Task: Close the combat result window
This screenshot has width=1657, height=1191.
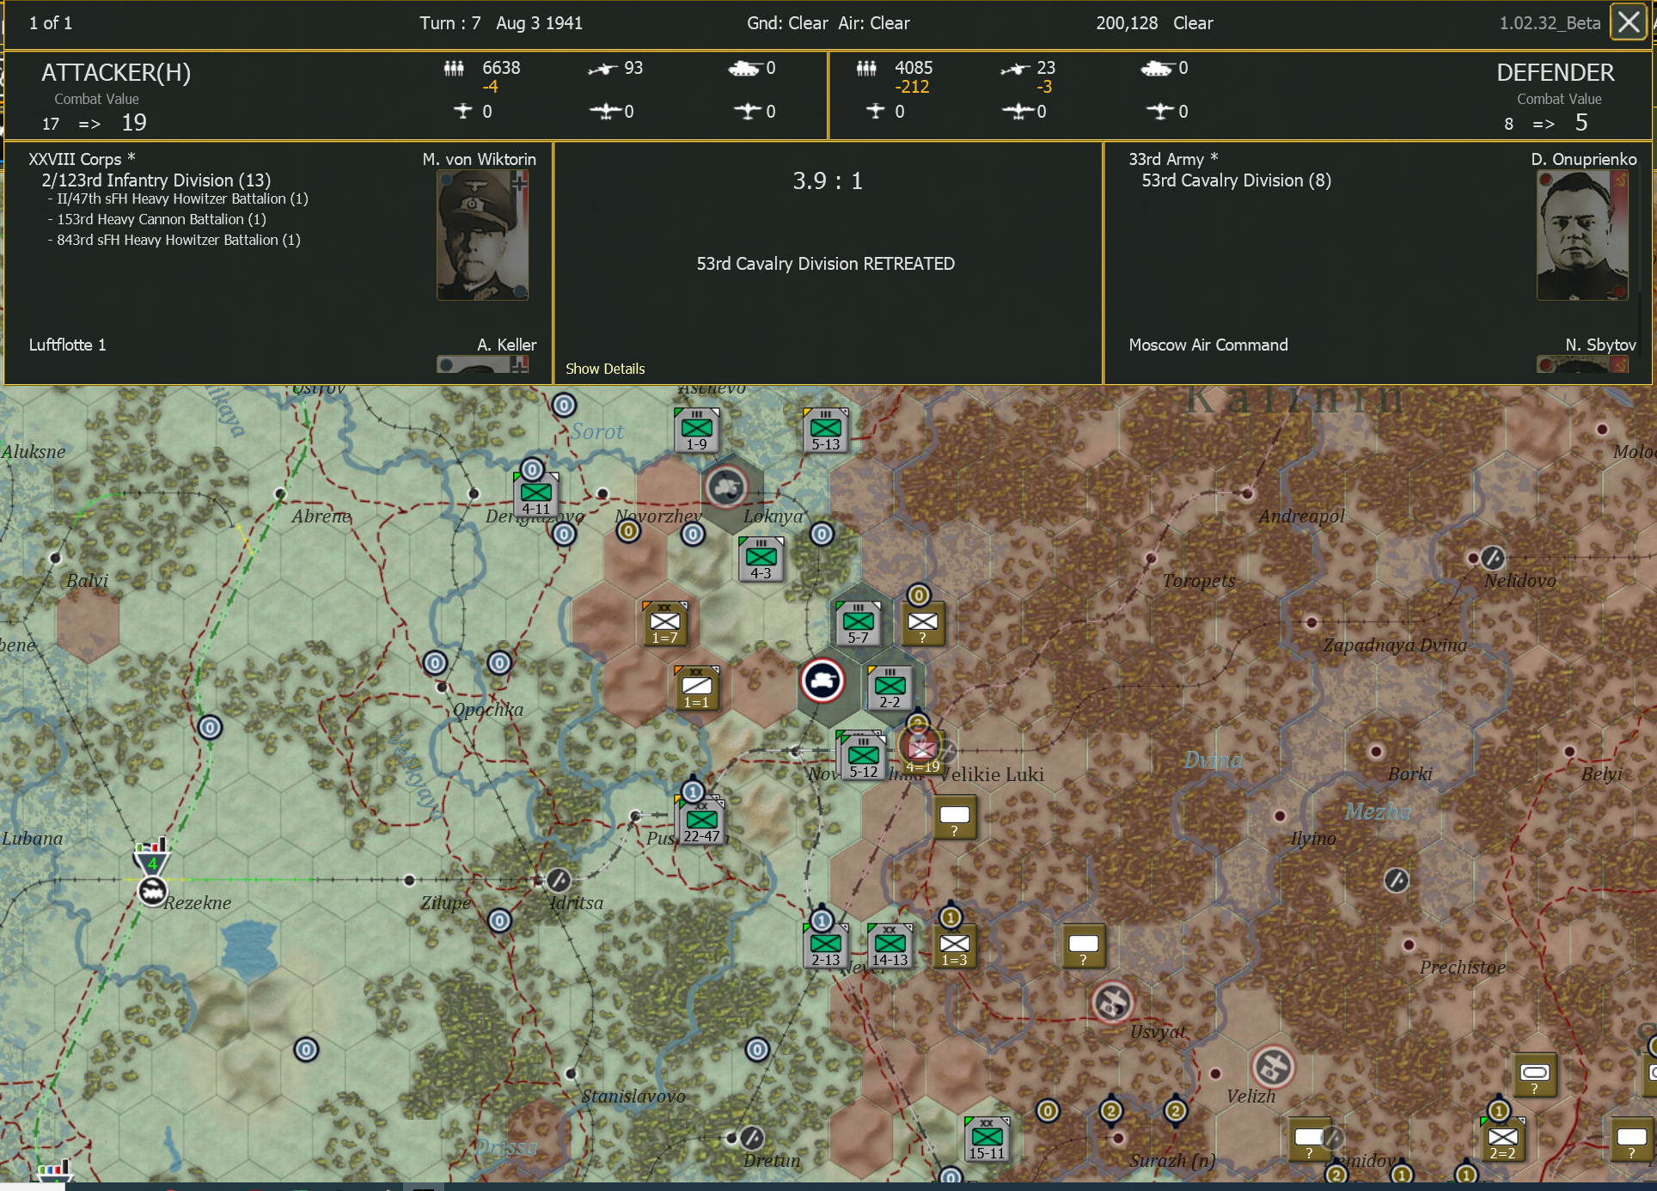Action: 1629,22
